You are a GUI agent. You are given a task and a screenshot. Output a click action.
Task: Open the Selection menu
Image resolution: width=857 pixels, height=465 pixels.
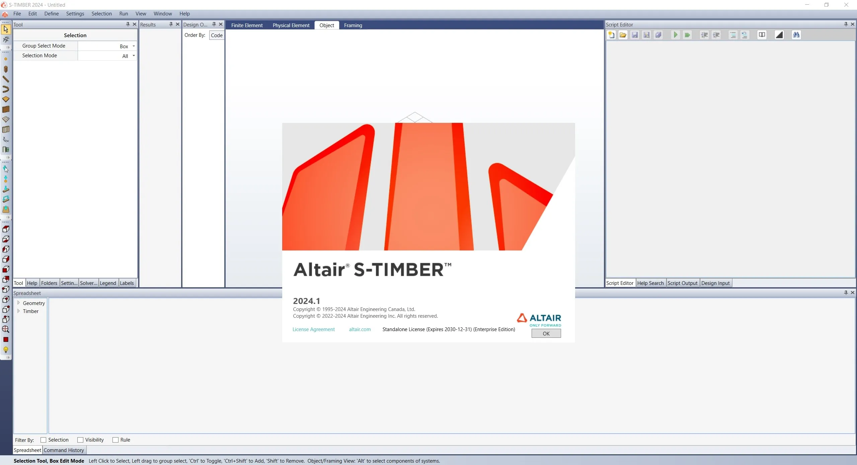click(x=101, y=14)
